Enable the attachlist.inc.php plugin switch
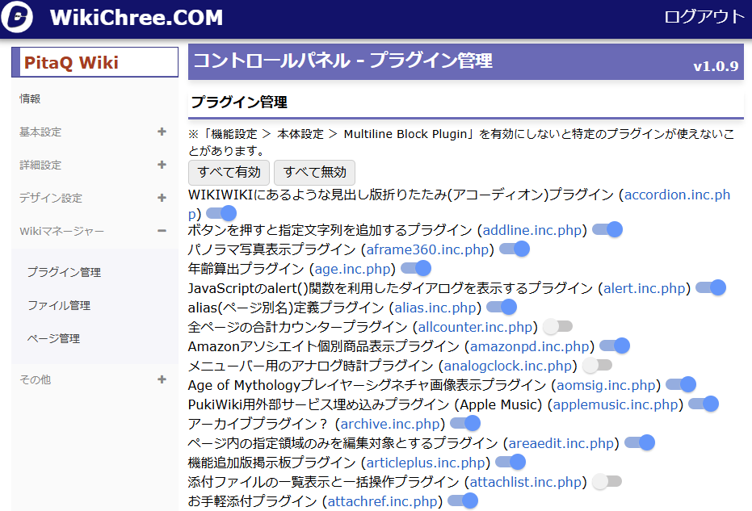 607,481
